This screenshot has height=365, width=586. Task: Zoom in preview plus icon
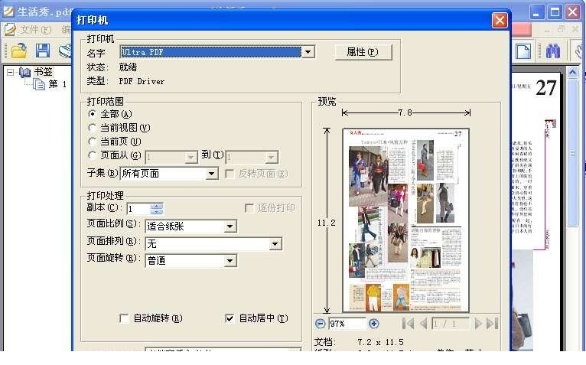[x=374, y=324]
